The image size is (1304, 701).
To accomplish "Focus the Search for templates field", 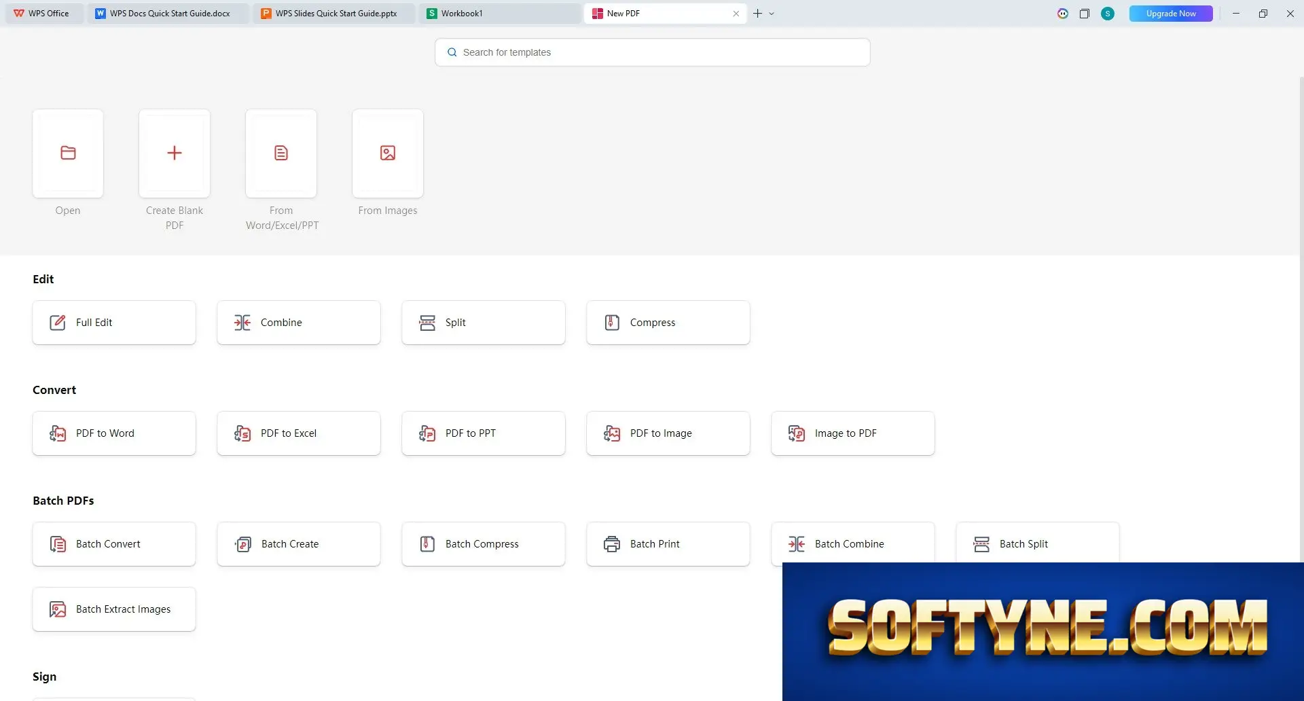I will click(653, 52).
